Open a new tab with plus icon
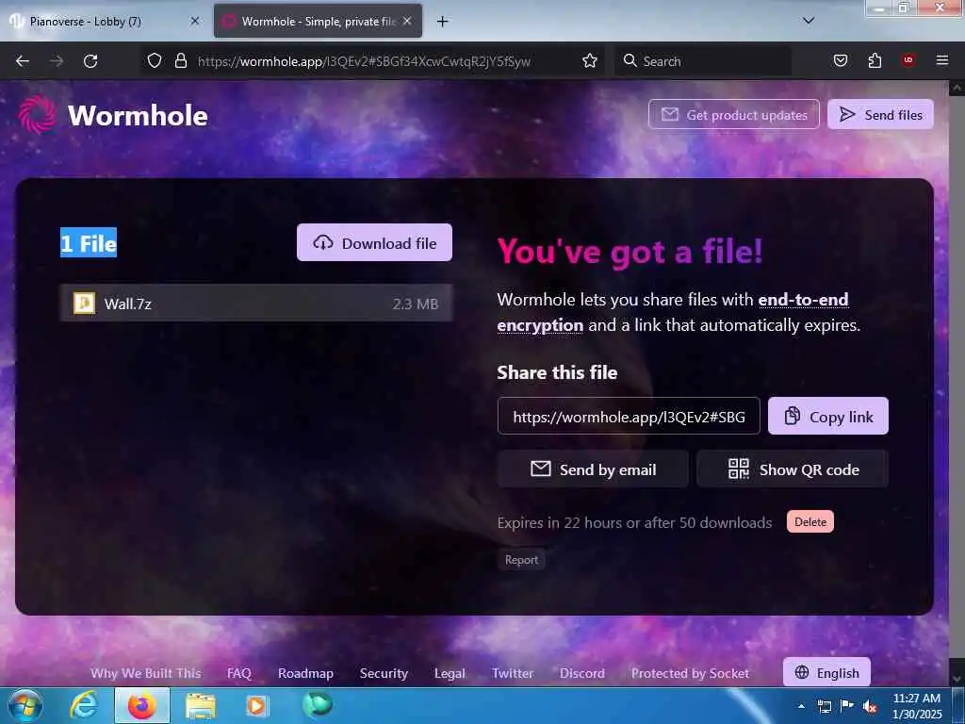The width and height of the screenshot is (965, 724). [442, 22]
